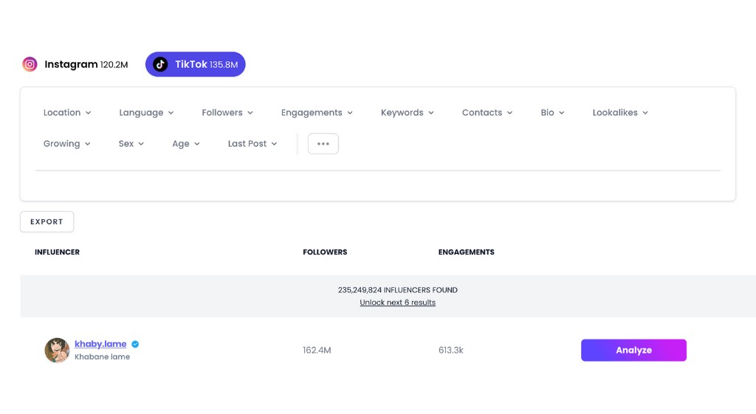Expand the Language filter
The width and height of the screenshot is (756, 414).
[x=146, y=112]
